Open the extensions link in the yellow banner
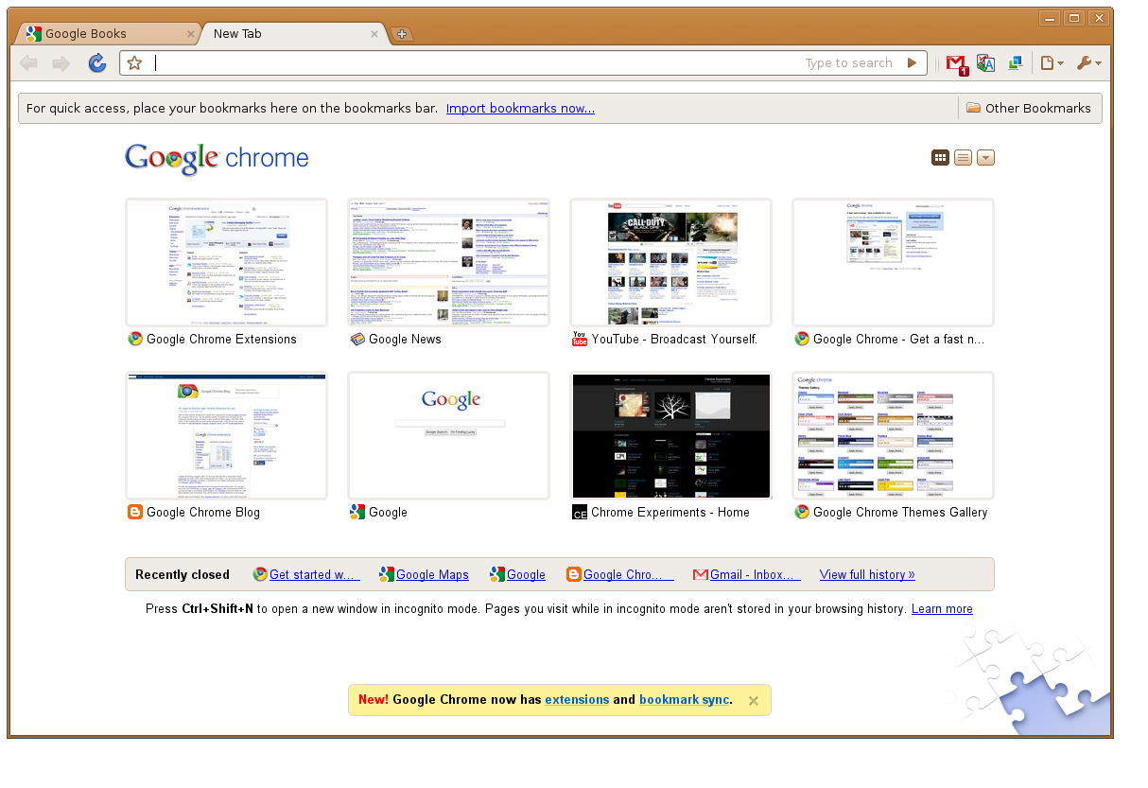Viewport: 1148px width, 788px height. click(577, 700)
